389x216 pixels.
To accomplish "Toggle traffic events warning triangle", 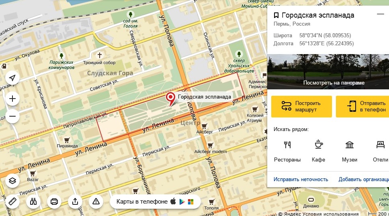I will 96,202.
